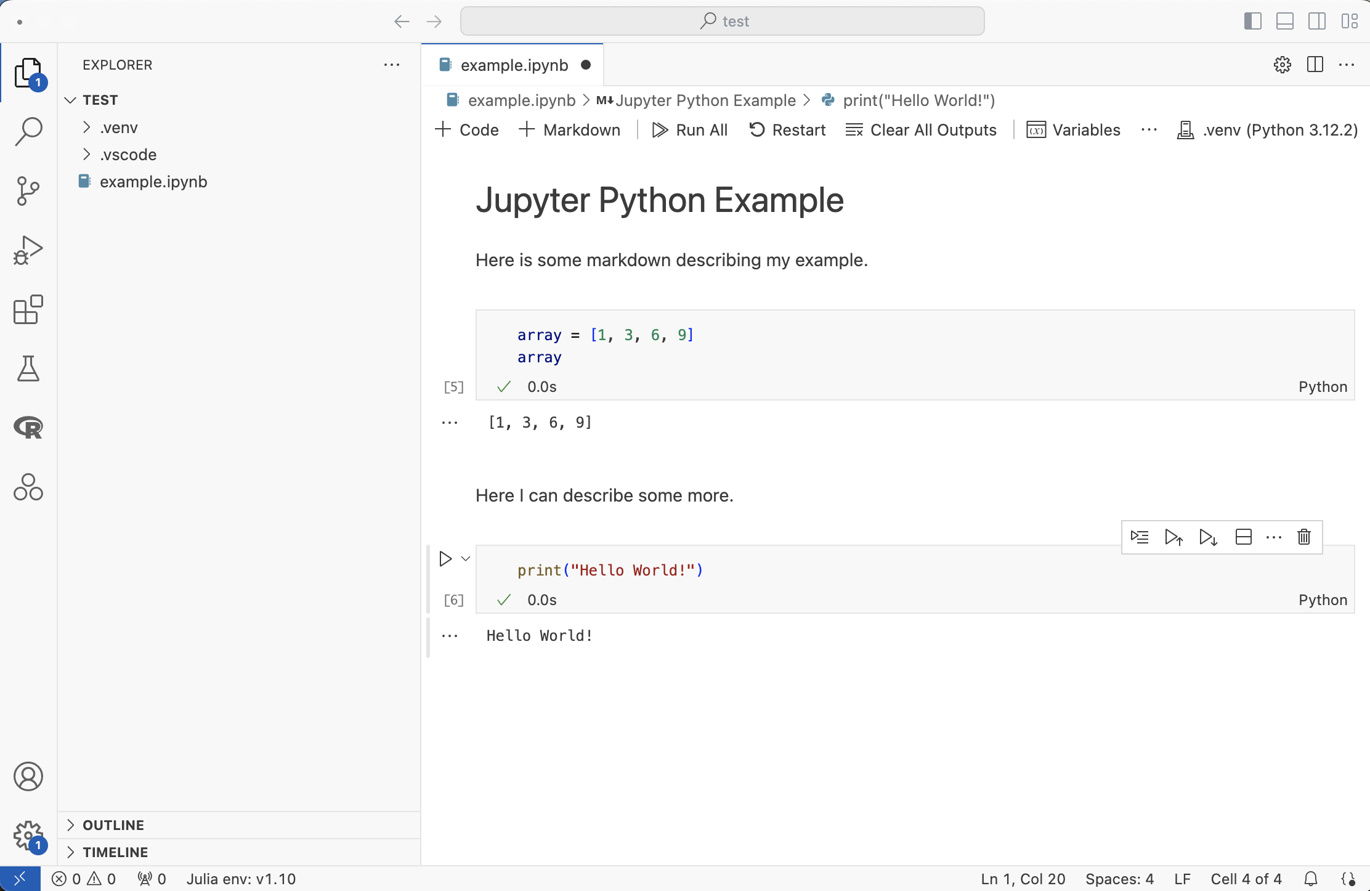The width and height of the screenshot is (1370, 891).
Task: Open the Run and Debug view
Action: (x=28, y=250)
